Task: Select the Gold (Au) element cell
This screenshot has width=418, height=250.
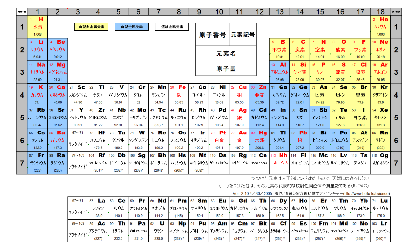Action: tap(239, 140)
